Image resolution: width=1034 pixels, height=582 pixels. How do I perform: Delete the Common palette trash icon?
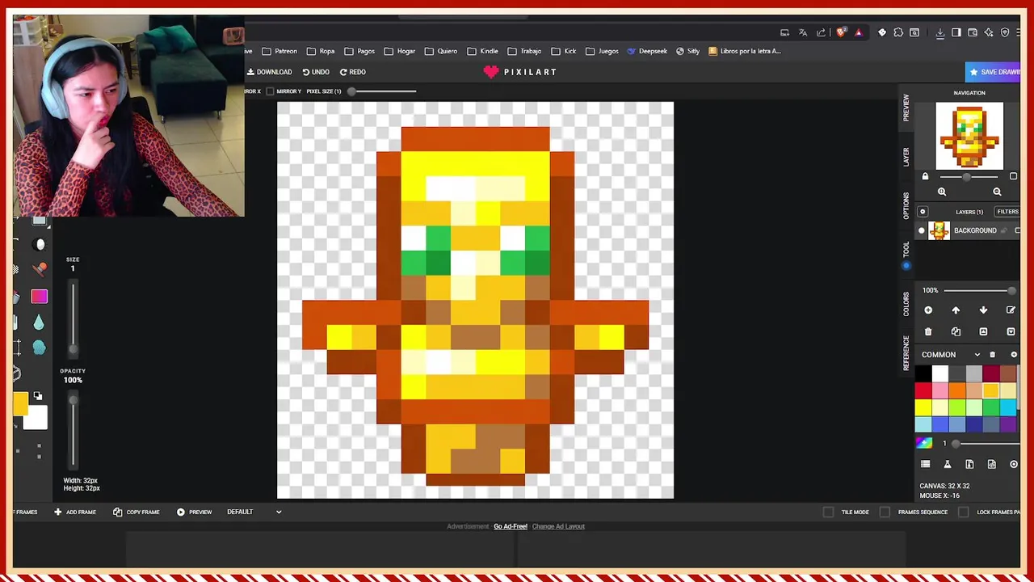coord(993,355)
